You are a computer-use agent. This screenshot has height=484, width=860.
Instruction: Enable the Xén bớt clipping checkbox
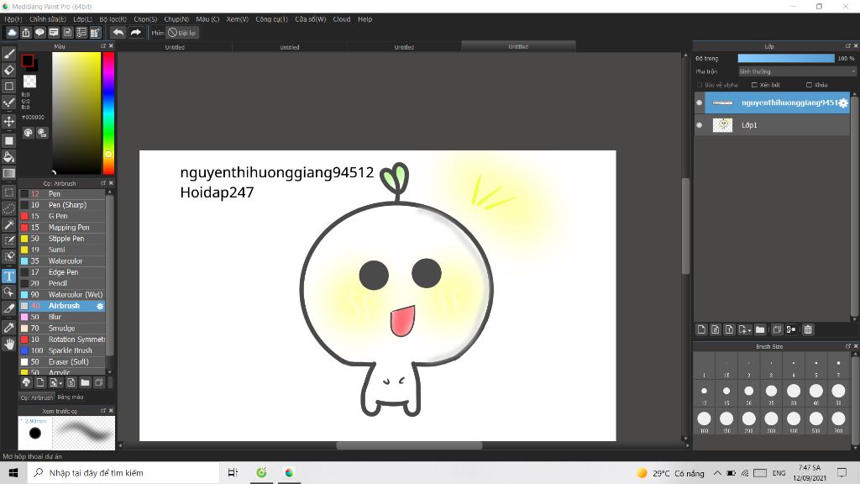coord(754,85)
